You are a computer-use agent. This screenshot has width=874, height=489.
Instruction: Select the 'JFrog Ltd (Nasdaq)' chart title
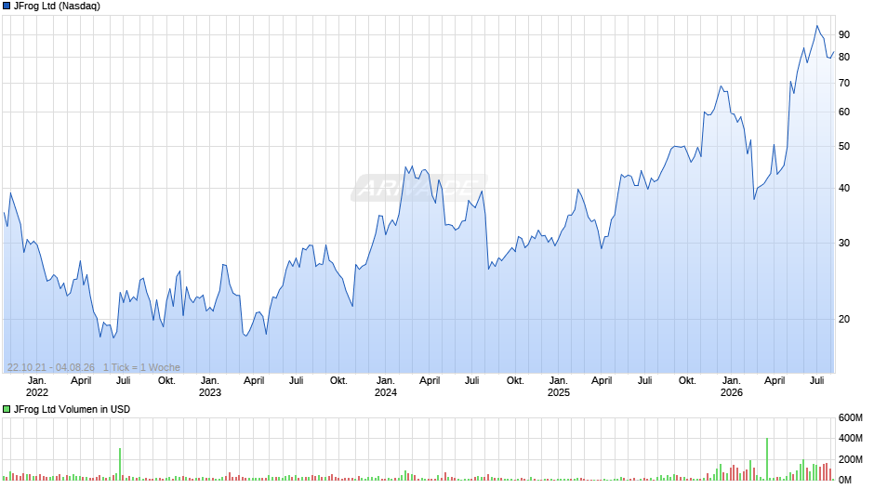57,7
